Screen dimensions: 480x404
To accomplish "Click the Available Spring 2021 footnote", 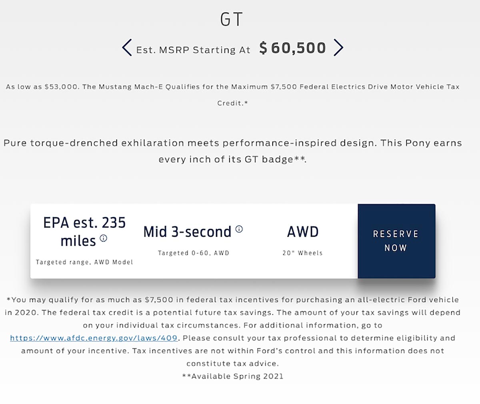I will pyautogui.click(x=232, y=376).
